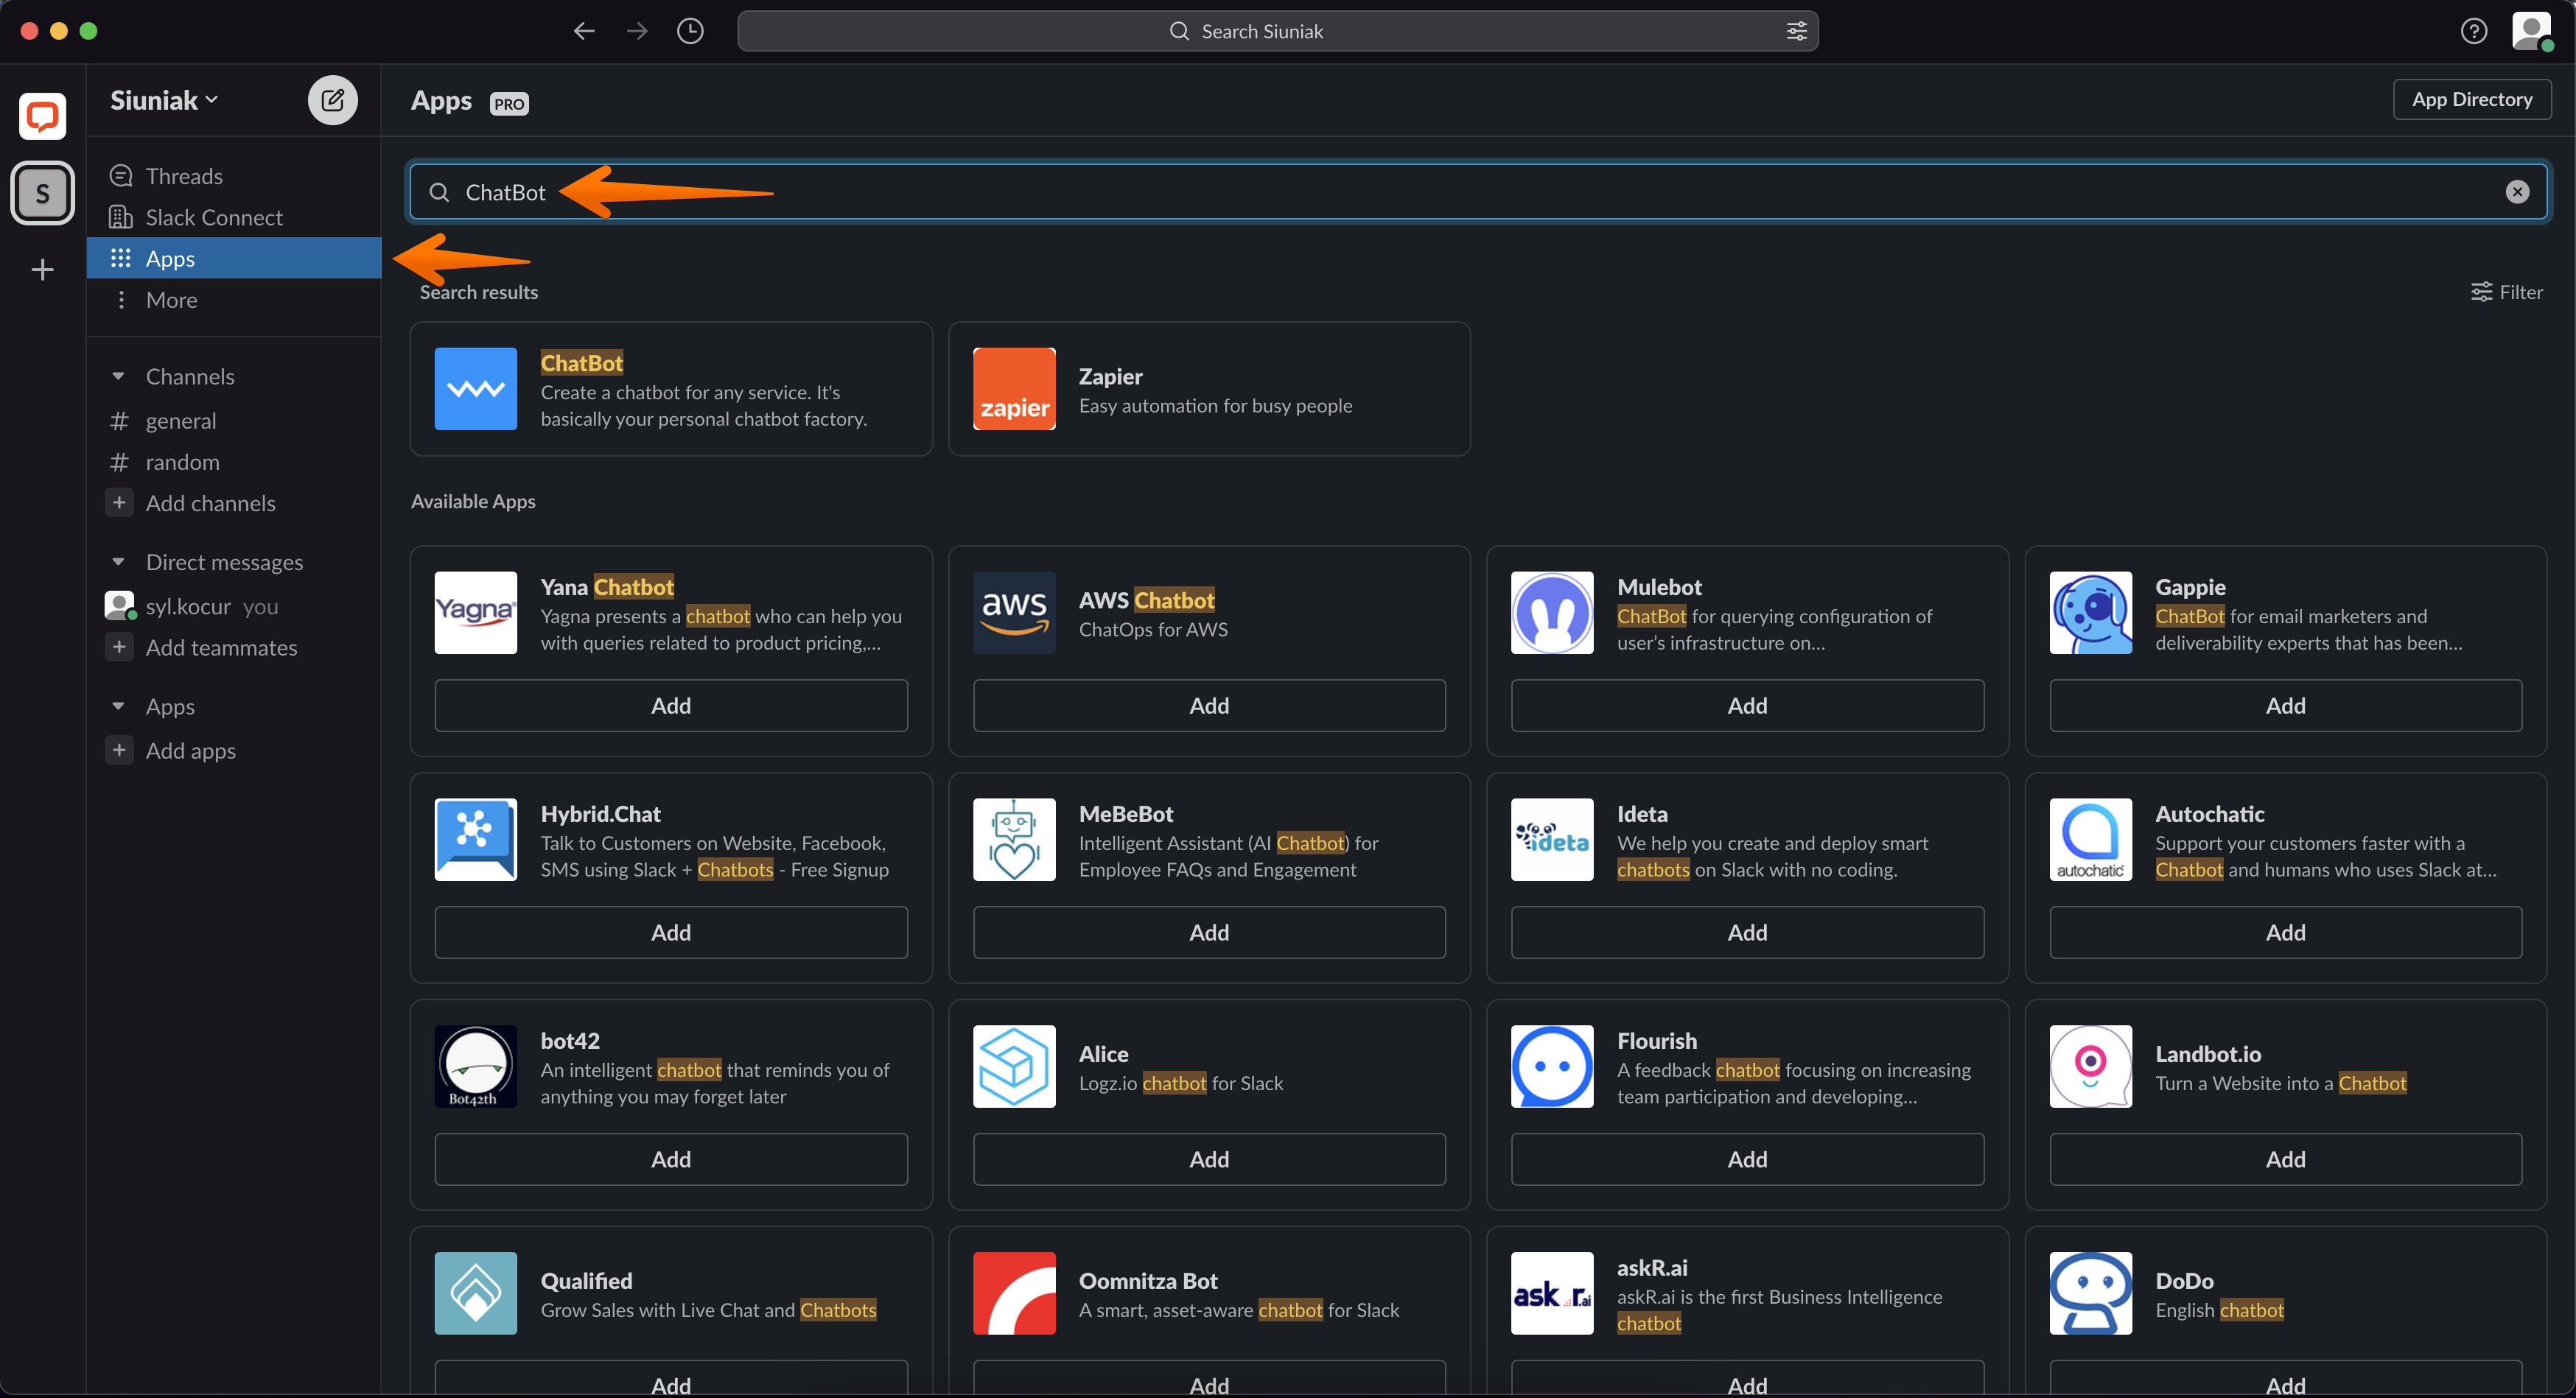Click the Oomnitza Bot logo
This screenshot has width=2576, height=1398.
click(1014, 1293)
